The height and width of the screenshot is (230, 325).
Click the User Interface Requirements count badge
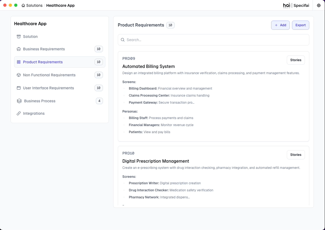pos(99,88)
